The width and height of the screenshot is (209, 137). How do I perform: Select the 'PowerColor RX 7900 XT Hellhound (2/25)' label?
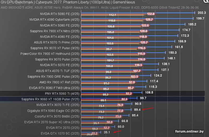(x=50, y=54)
